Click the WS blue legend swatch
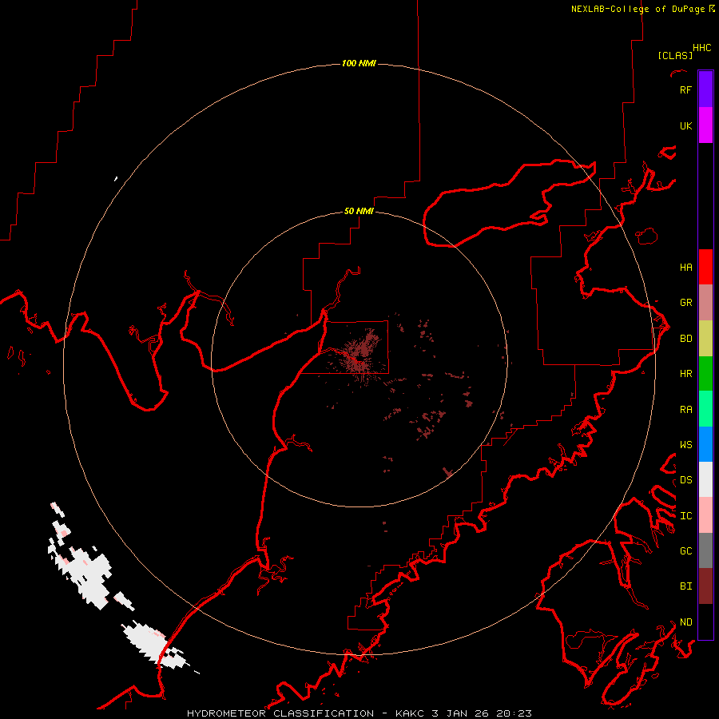 (x=705, y=444)
